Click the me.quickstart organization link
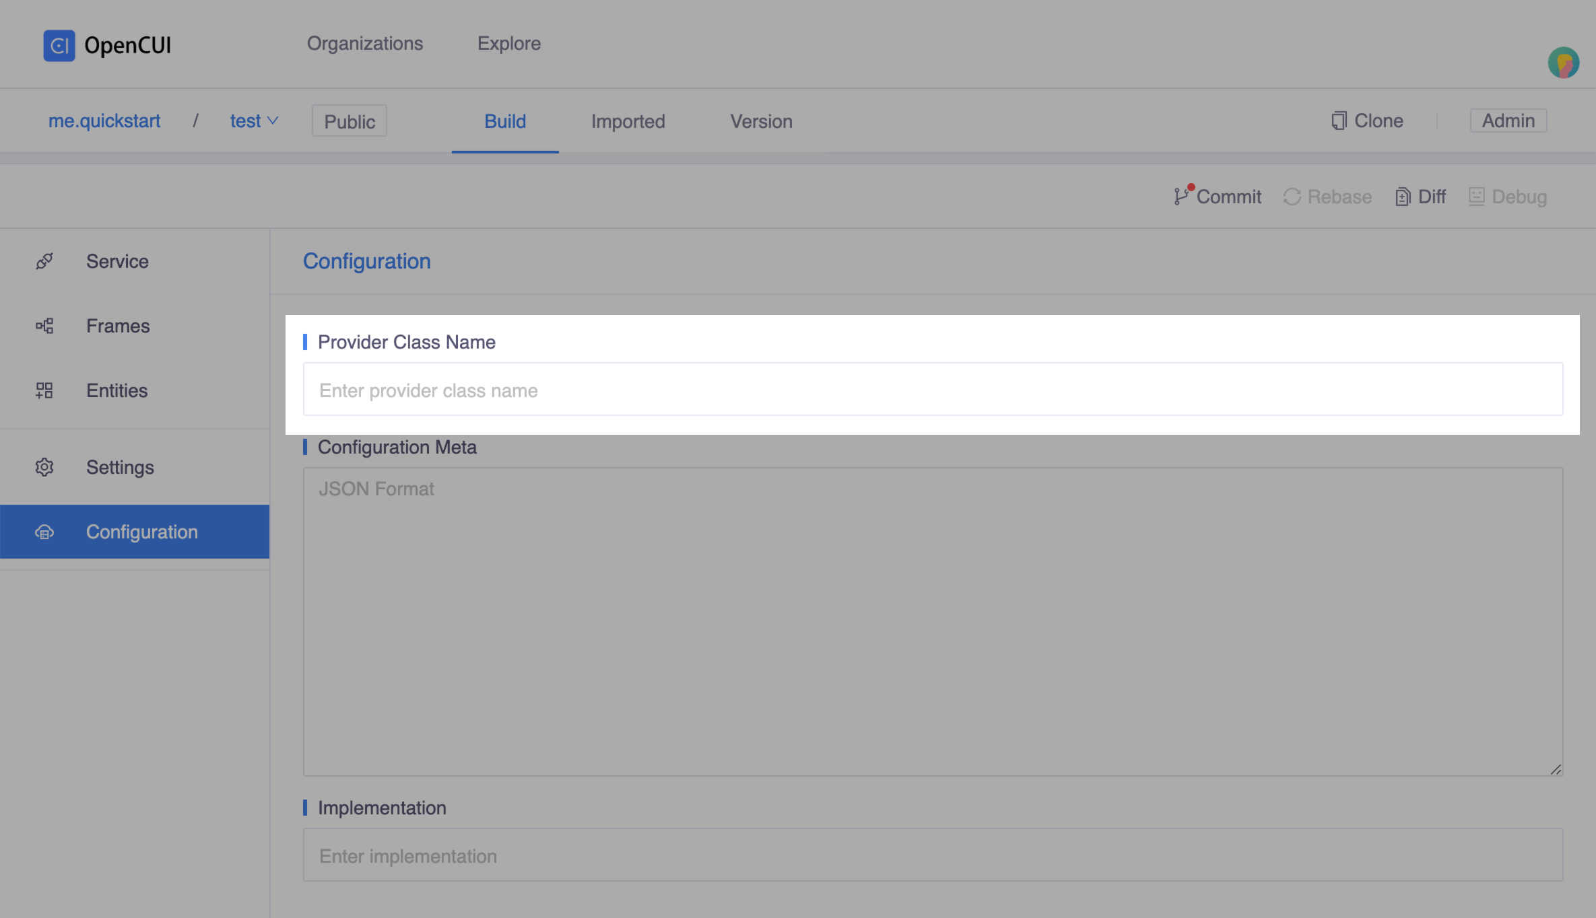 (105, 120)
